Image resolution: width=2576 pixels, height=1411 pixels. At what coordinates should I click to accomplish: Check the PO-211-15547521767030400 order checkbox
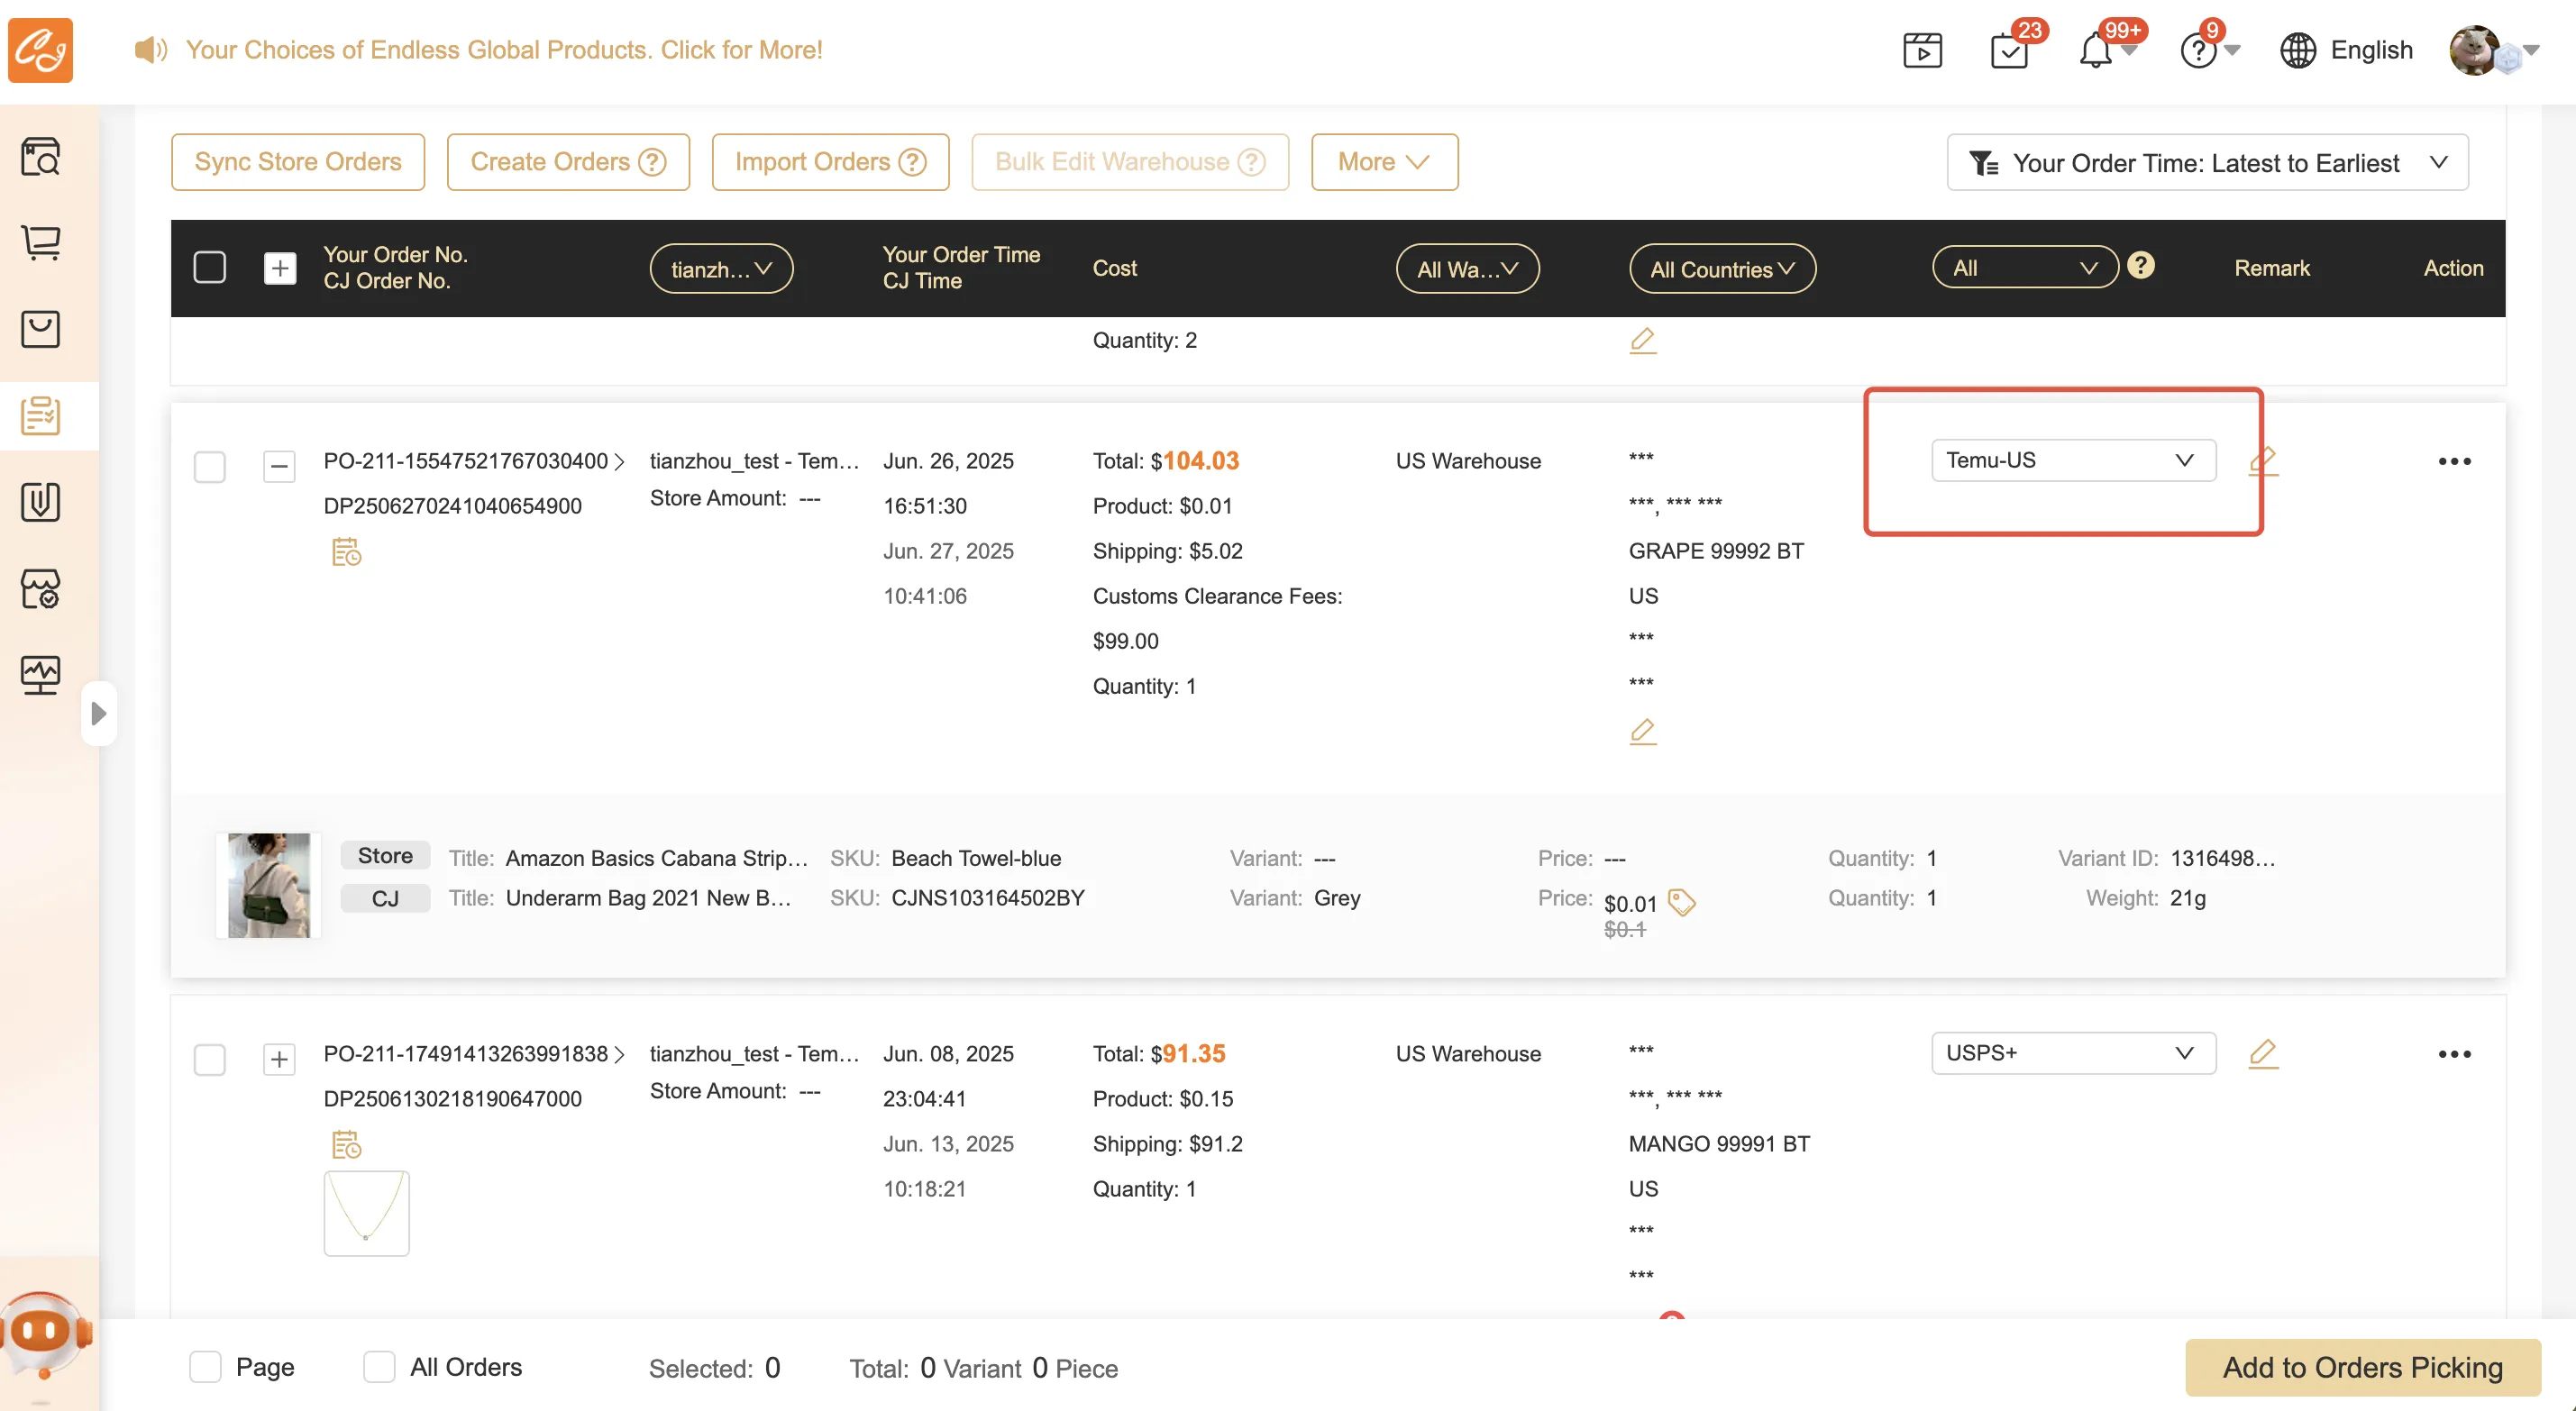[209, 466]
